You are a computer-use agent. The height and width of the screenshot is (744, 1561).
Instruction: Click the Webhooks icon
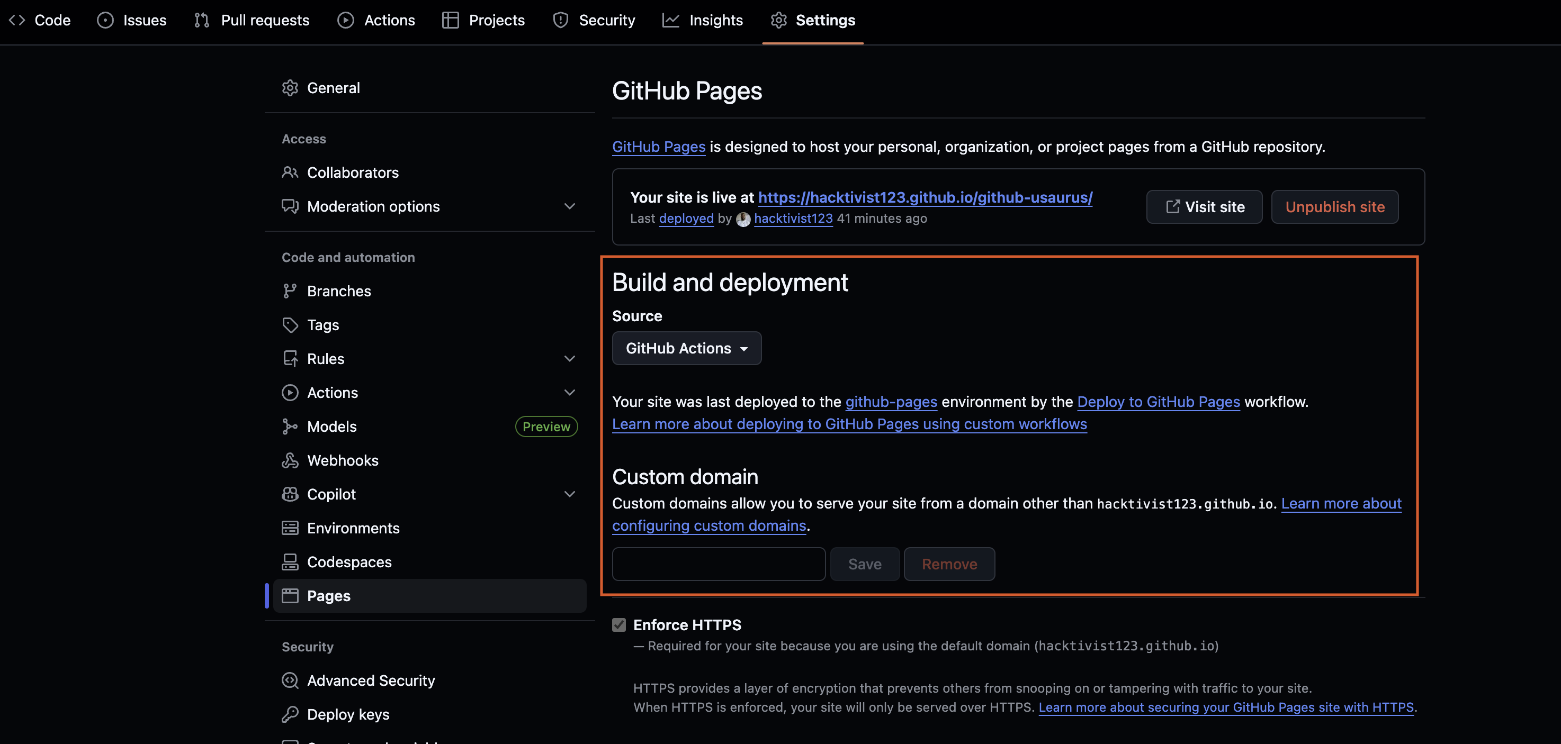(290, 461)
